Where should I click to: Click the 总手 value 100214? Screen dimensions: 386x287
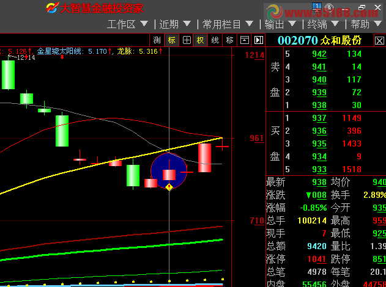(x=312, y=220)
